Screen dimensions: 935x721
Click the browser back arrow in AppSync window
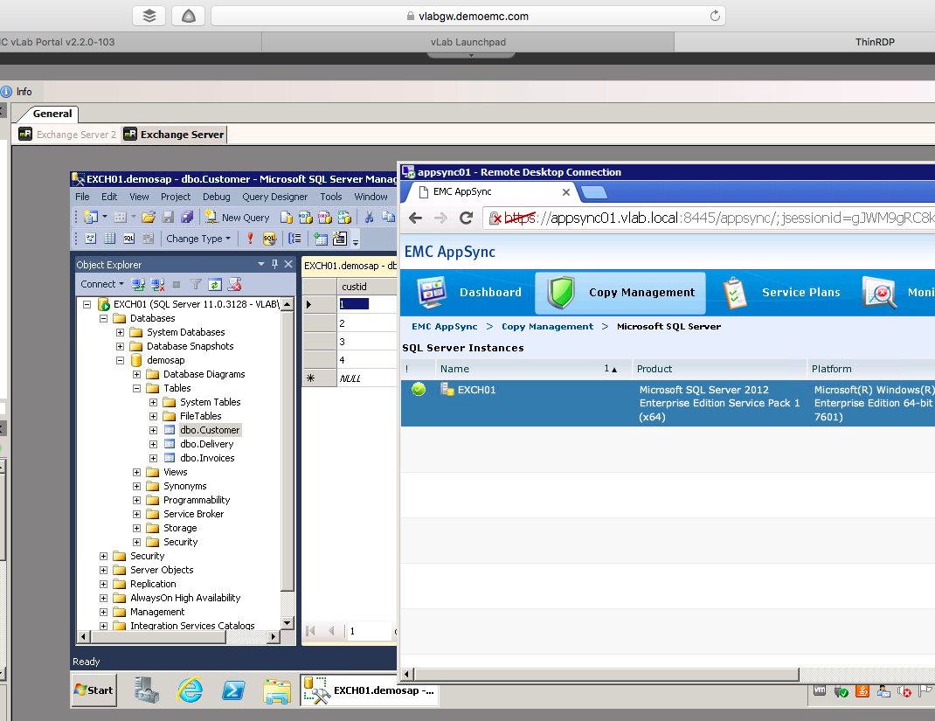pos(416,218)
